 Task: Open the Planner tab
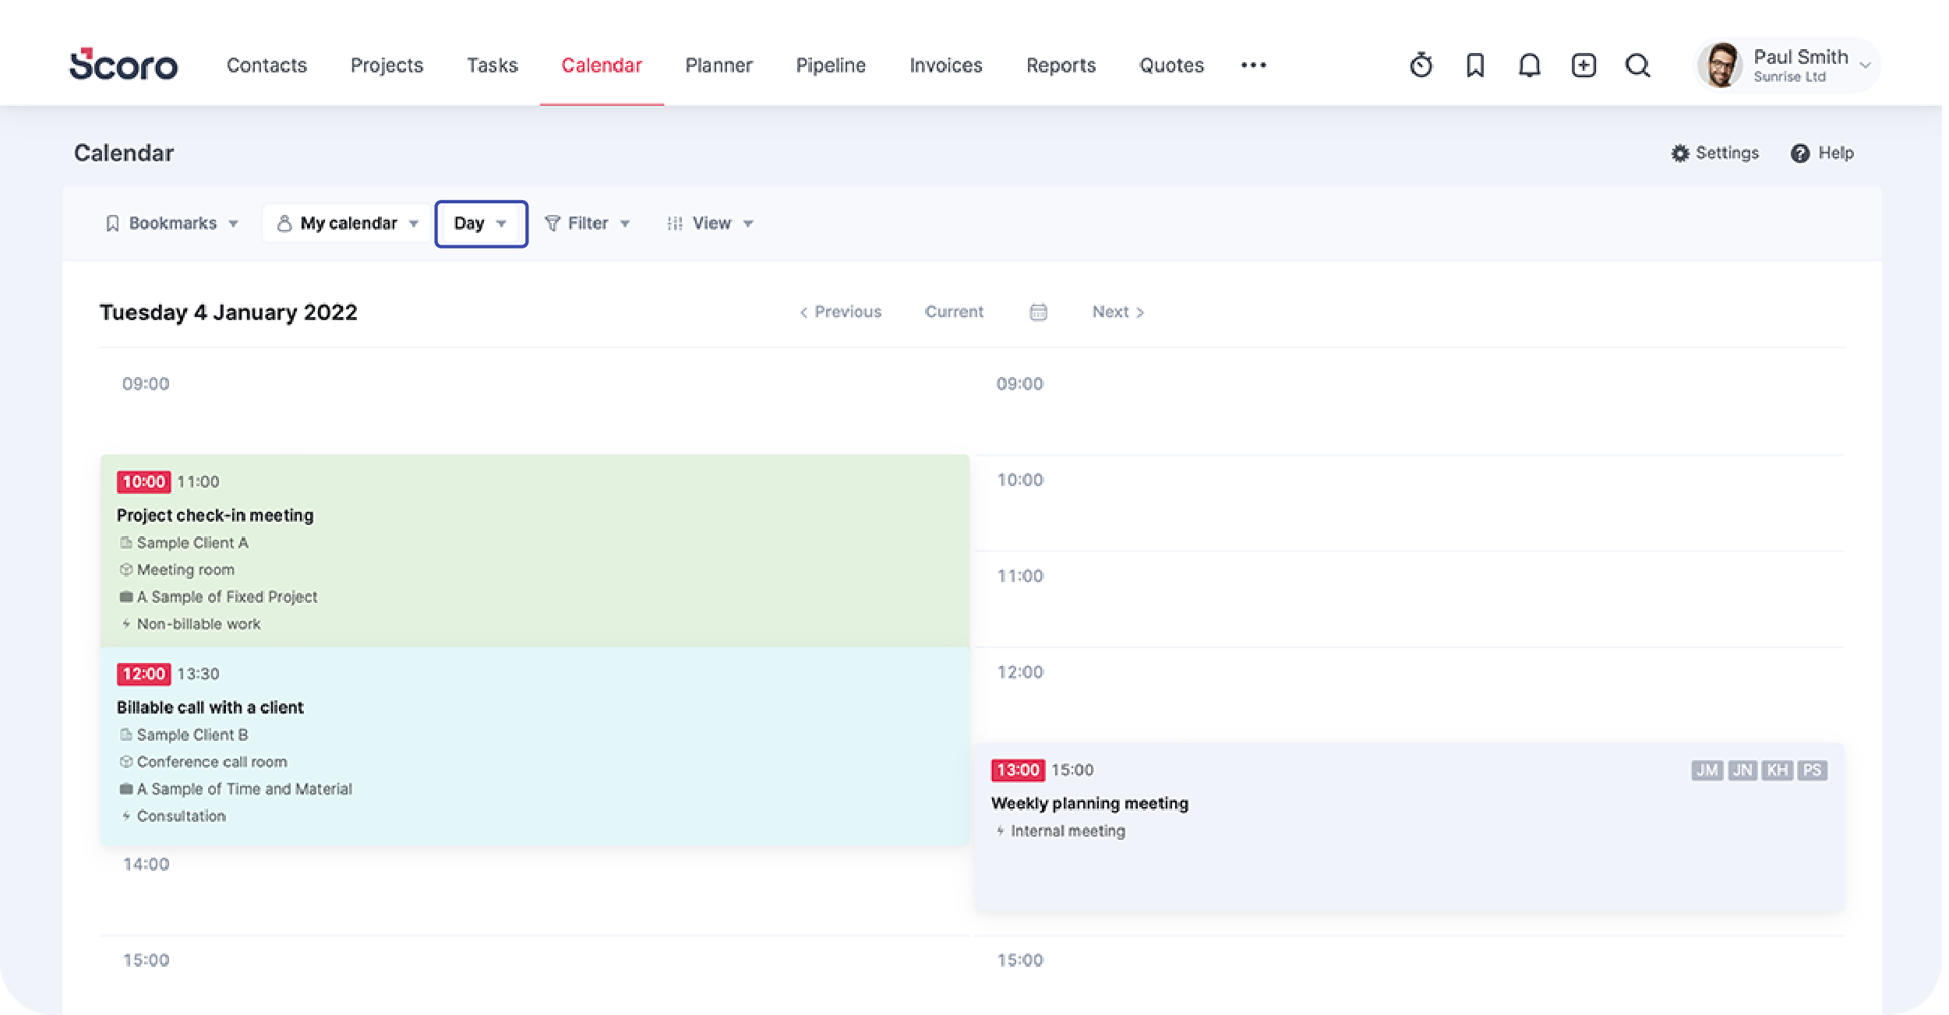tap(719, 65)
